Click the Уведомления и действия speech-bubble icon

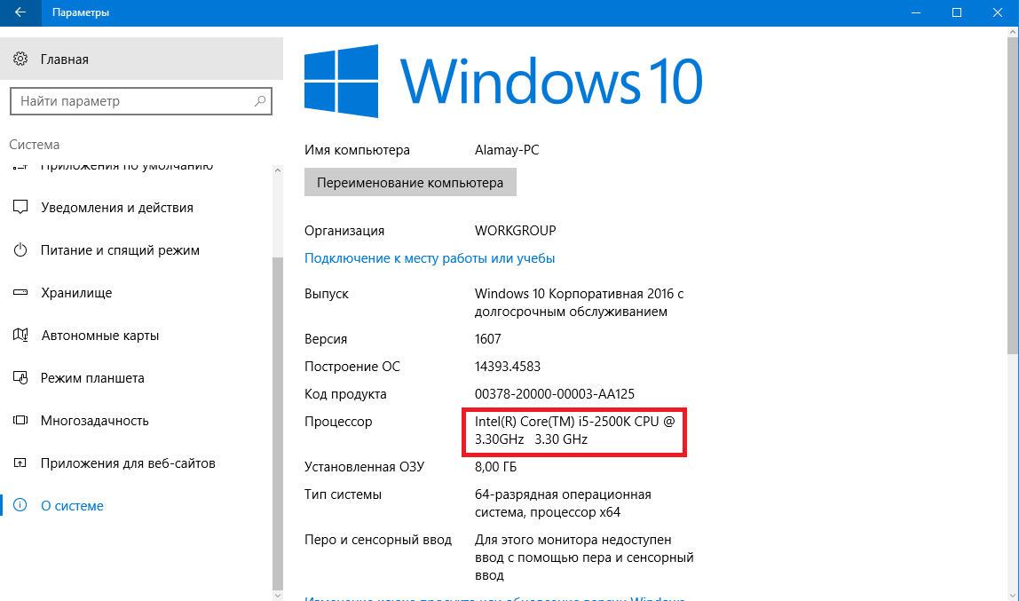click(20, 207)
